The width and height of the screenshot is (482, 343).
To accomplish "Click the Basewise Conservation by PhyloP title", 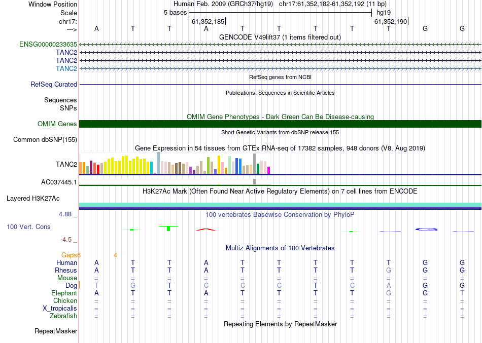I will (x=280, y=215).
